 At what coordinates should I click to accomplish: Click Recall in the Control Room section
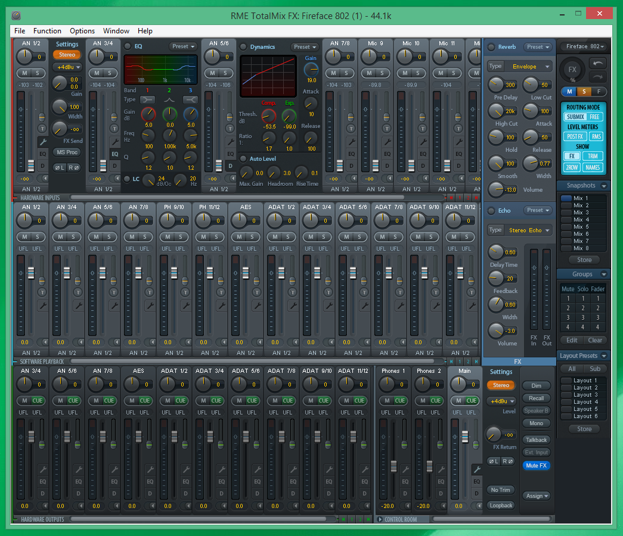535,398
